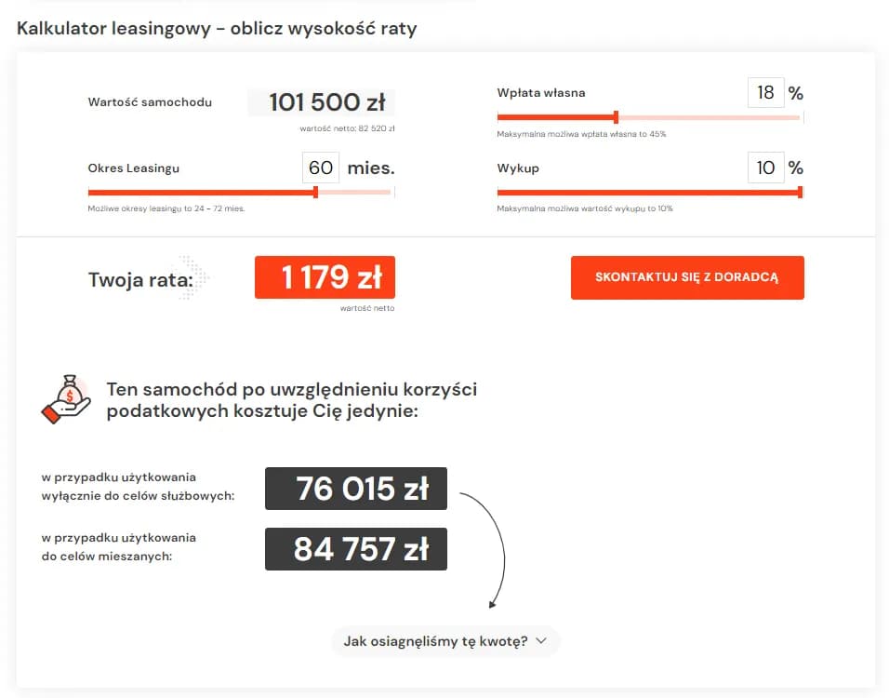The image size is (889, 698).
Task: Click the Wykup slider at maximum position
Action: tap(797, 193)
